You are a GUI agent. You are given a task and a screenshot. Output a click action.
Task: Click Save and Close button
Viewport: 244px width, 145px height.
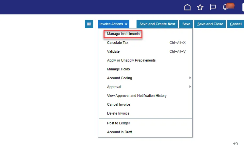tap(210, 24)
